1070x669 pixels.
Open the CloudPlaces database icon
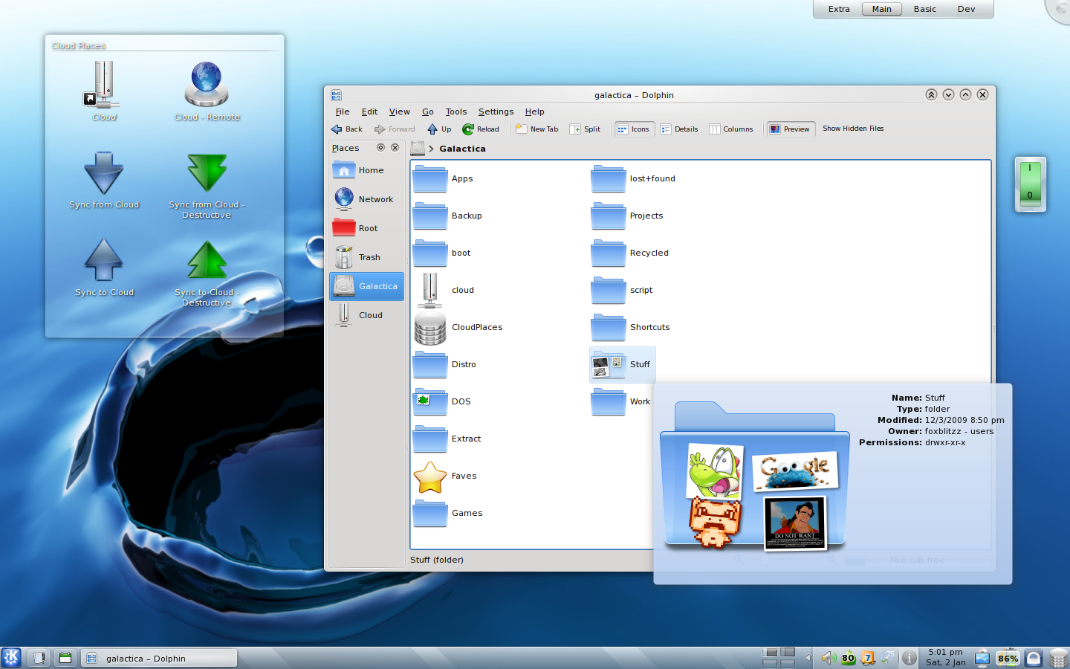pos(430,328)
